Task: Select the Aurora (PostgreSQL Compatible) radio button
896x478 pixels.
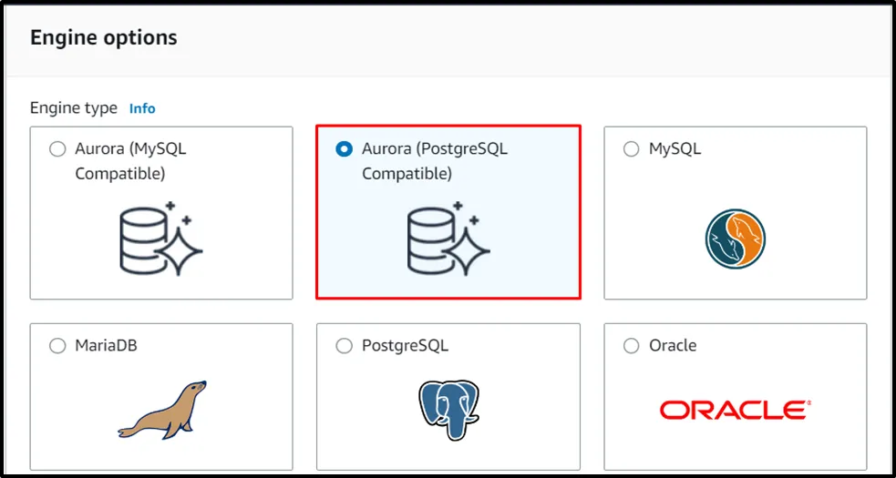Action: click(x=344, y=149)
